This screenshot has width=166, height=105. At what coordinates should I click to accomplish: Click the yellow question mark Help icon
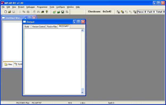coord(47,12)
